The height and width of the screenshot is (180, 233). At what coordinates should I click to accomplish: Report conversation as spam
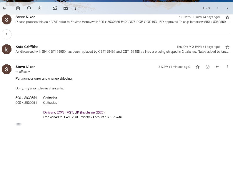pos(29,8)
